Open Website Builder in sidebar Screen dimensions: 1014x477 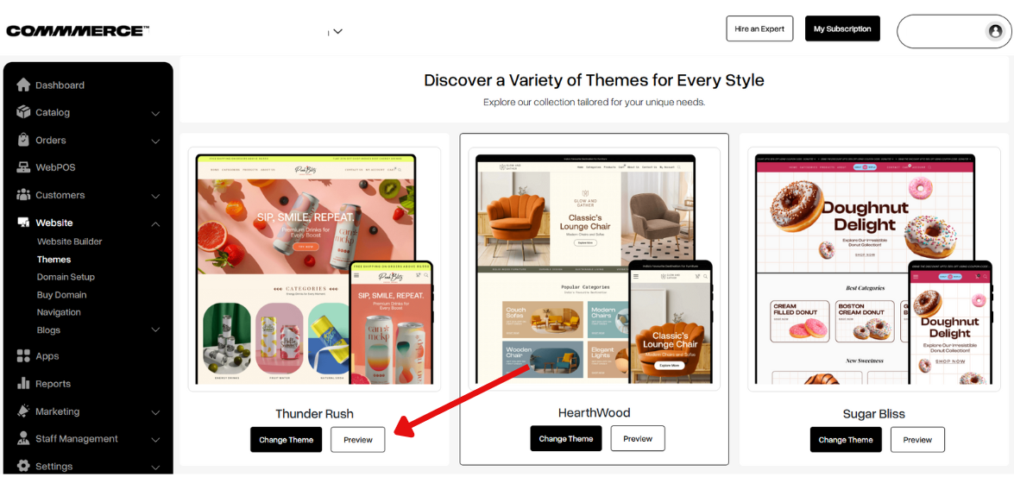[x=69, y=241]
